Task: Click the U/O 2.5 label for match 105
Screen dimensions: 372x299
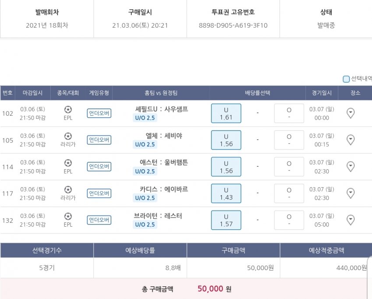Action: tap(145, 145)
